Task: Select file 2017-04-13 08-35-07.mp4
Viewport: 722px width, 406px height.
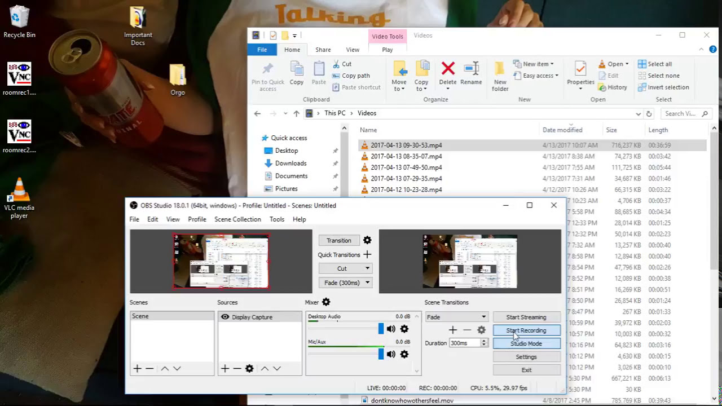Action: tap(406, 156)
